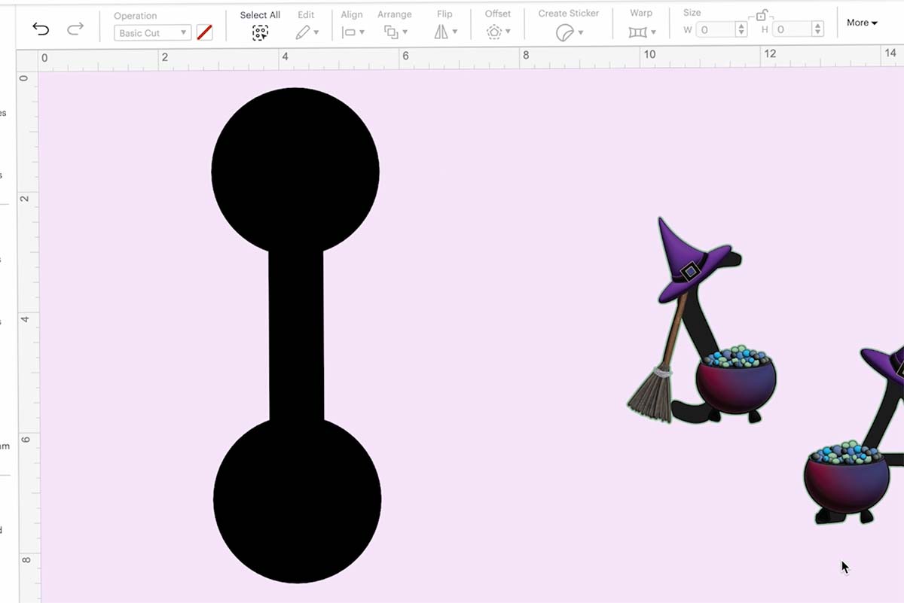
Task: Select the witch hat and broom image
Action: 701,321
